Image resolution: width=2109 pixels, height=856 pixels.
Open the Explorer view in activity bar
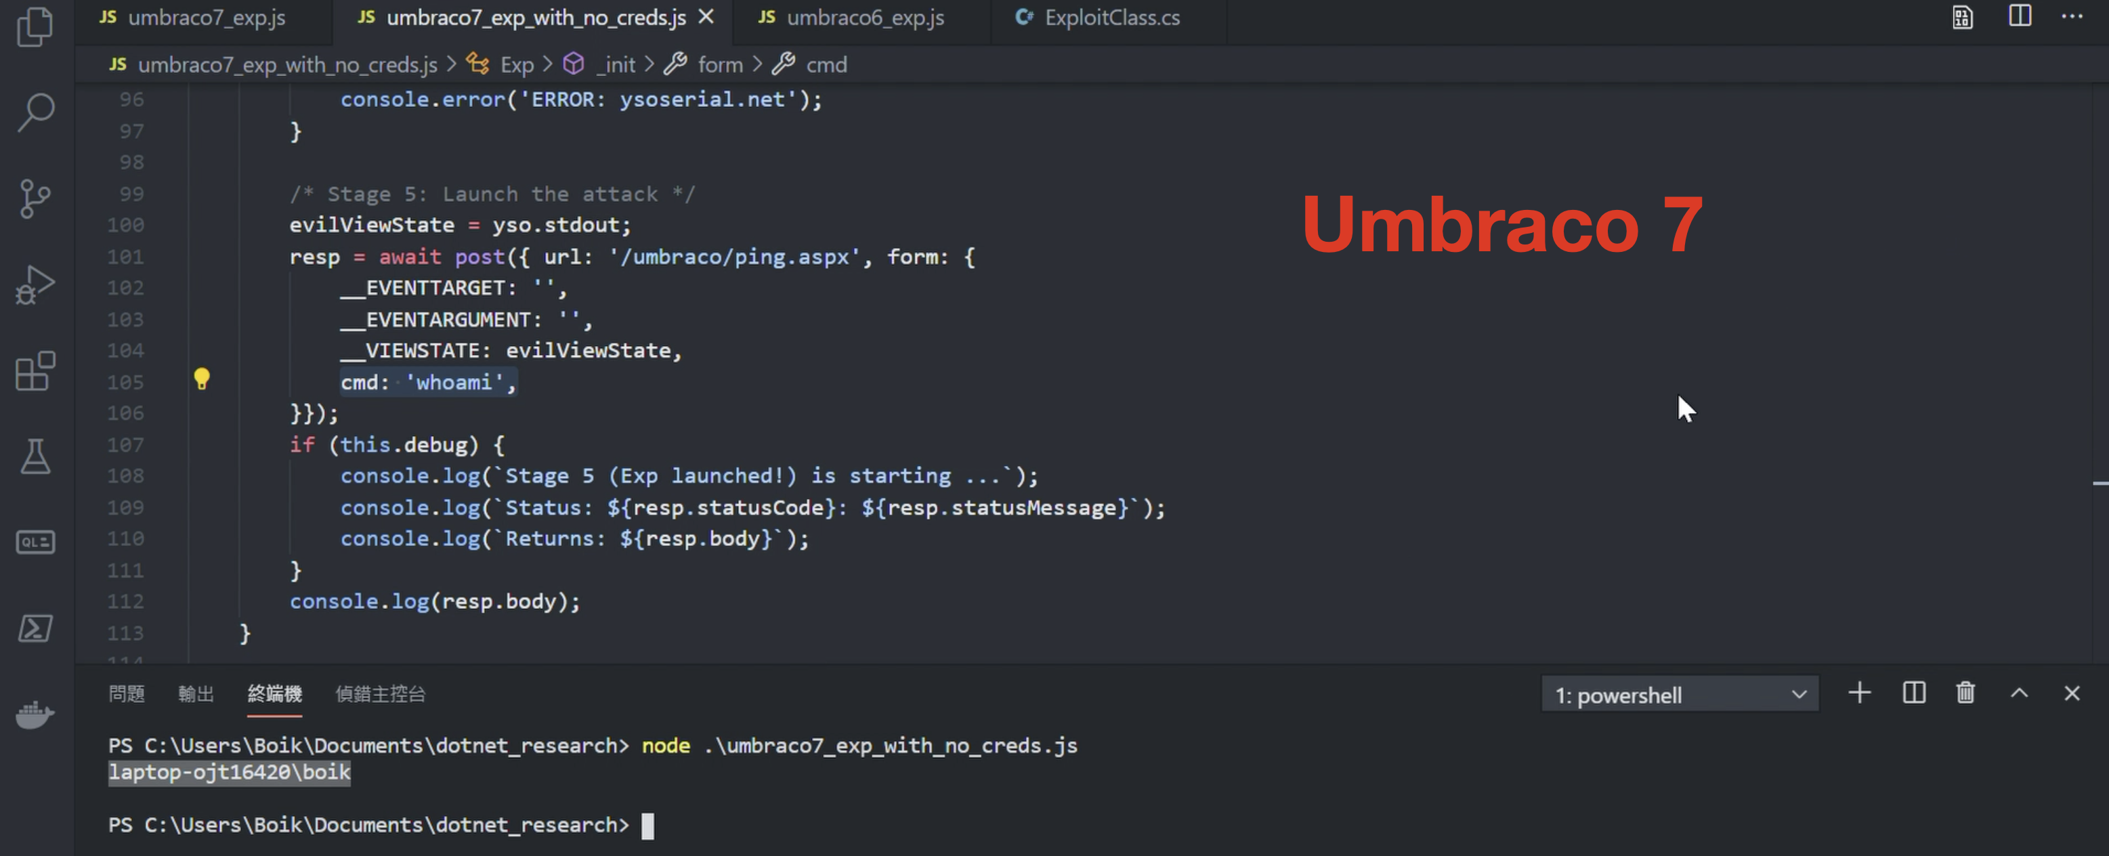coord(35,26)
